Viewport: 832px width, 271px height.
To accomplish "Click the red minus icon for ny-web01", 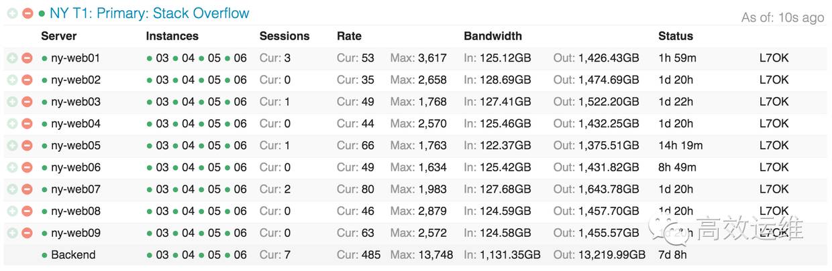I will [x=27, y=58].
